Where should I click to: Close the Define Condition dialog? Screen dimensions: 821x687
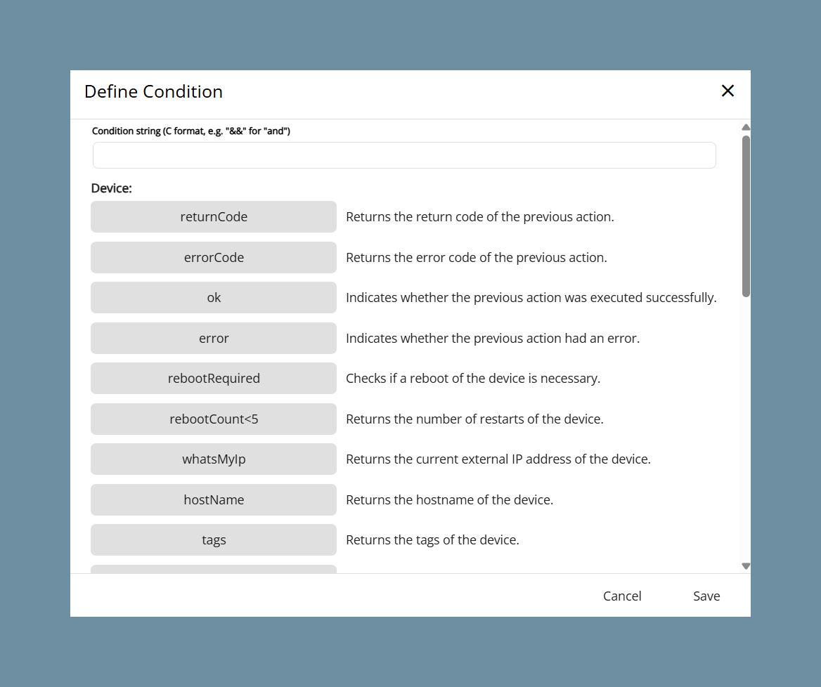(728, 91)
